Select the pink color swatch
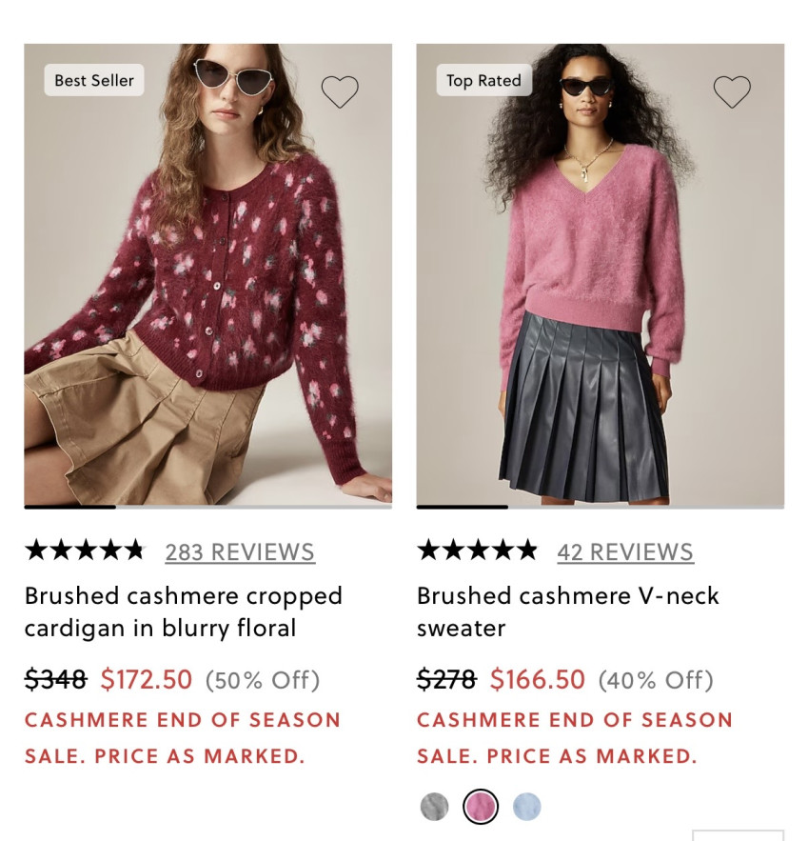This screenshot has height=841, width=808. (481, 807)
